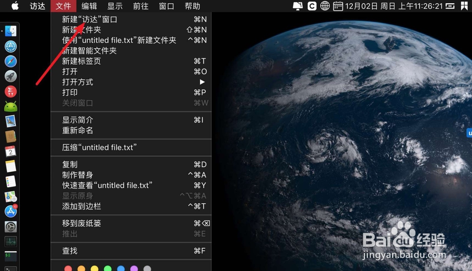472x271 pixels.
Task: Open App Store with badge in Dock
Action: [11, 212]
